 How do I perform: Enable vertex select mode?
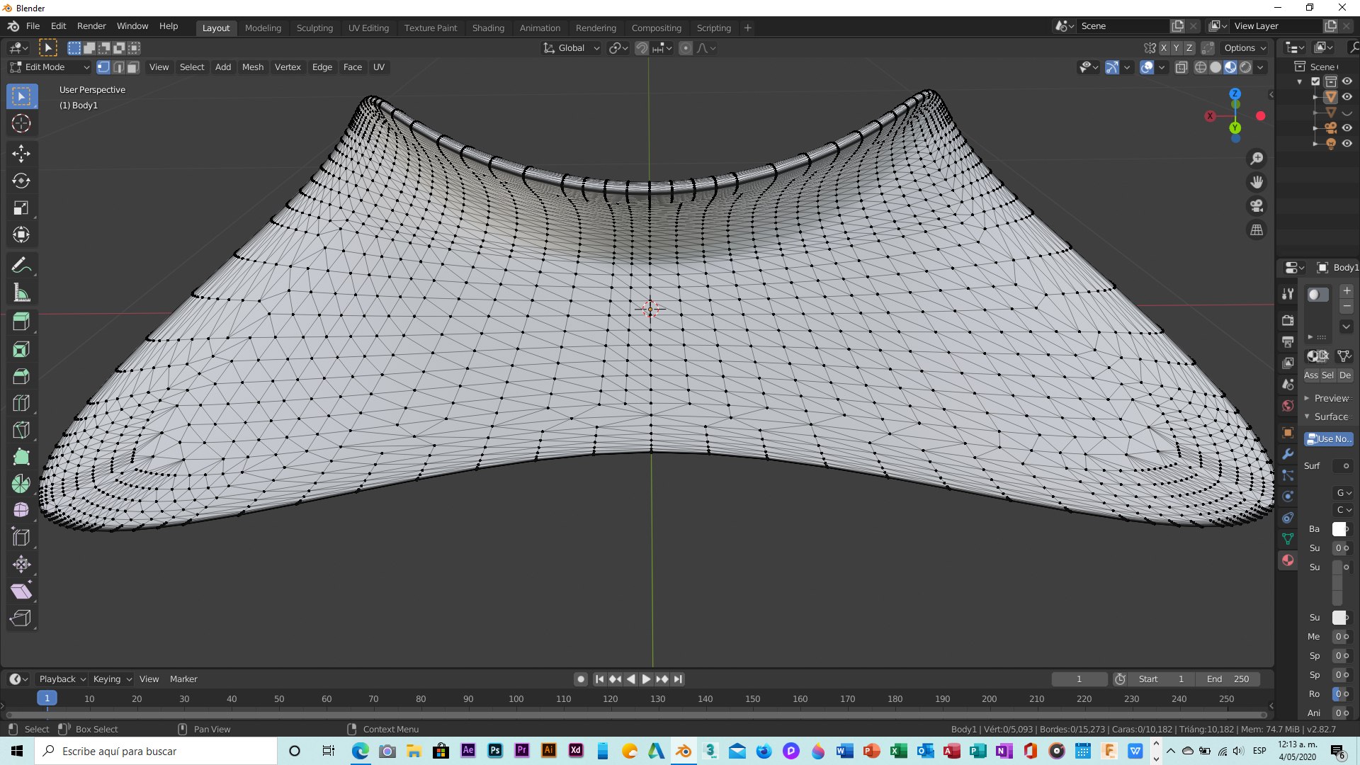tap(103, 67)
